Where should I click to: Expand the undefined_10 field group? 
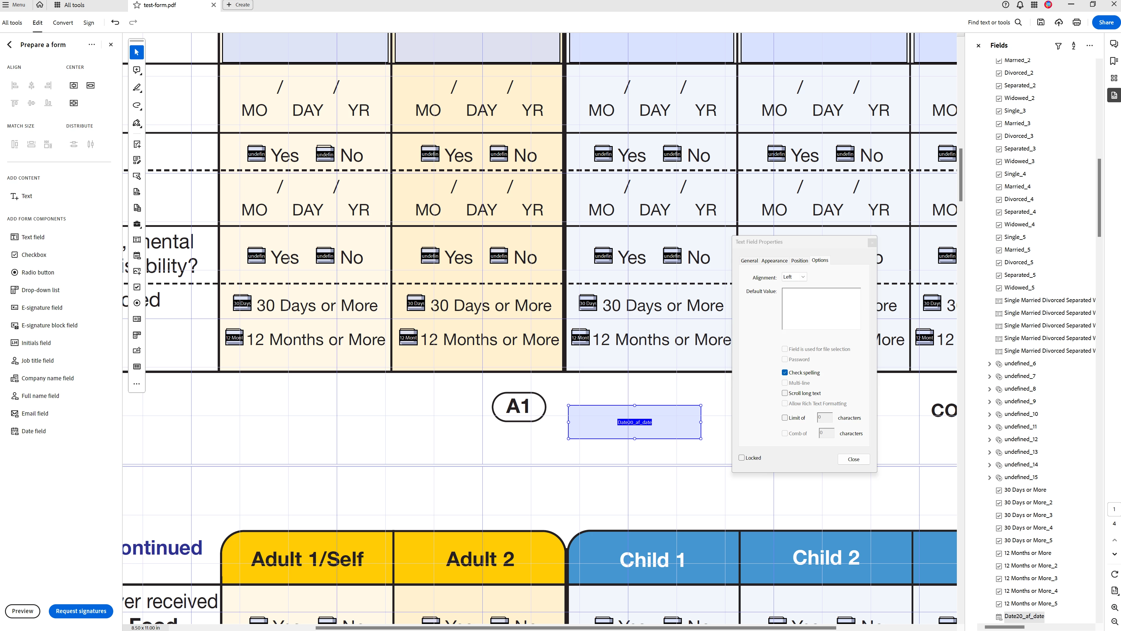[990, 414]
